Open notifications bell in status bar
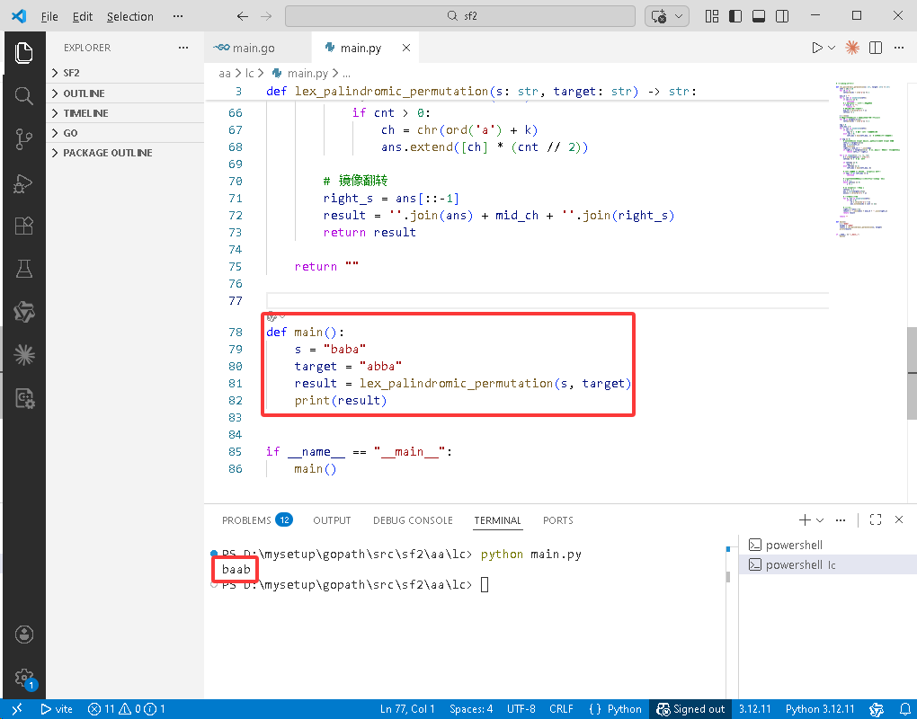The image size is (917, 719). [x=904, y=709]
